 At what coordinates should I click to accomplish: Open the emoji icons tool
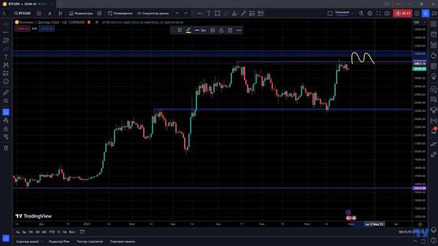6,82
